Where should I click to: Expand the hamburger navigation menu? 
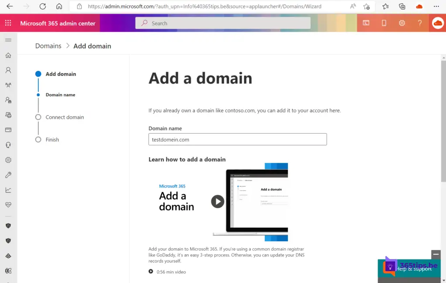tap(8, 40)
